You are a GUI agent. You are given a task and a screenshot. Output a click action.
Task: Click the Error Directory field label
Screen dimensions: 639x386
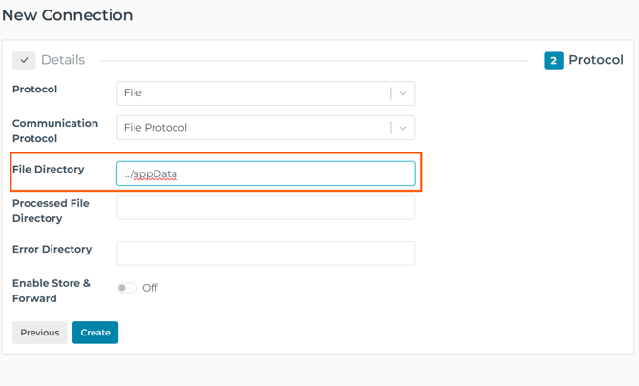[x=52, y=249]
